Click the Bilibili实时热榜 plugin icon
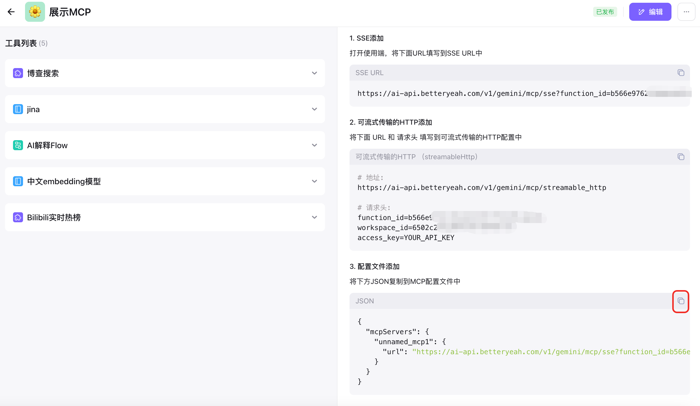This screenshot has width=700, height=406. coord(18,217)
